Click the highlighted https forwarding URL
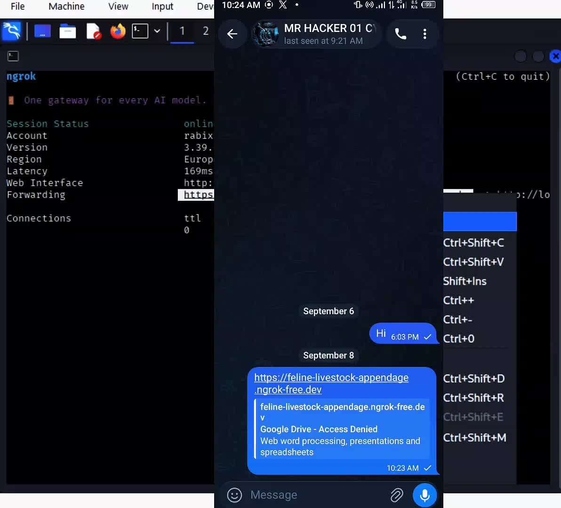561x508 pixels. tap(196, 195)
